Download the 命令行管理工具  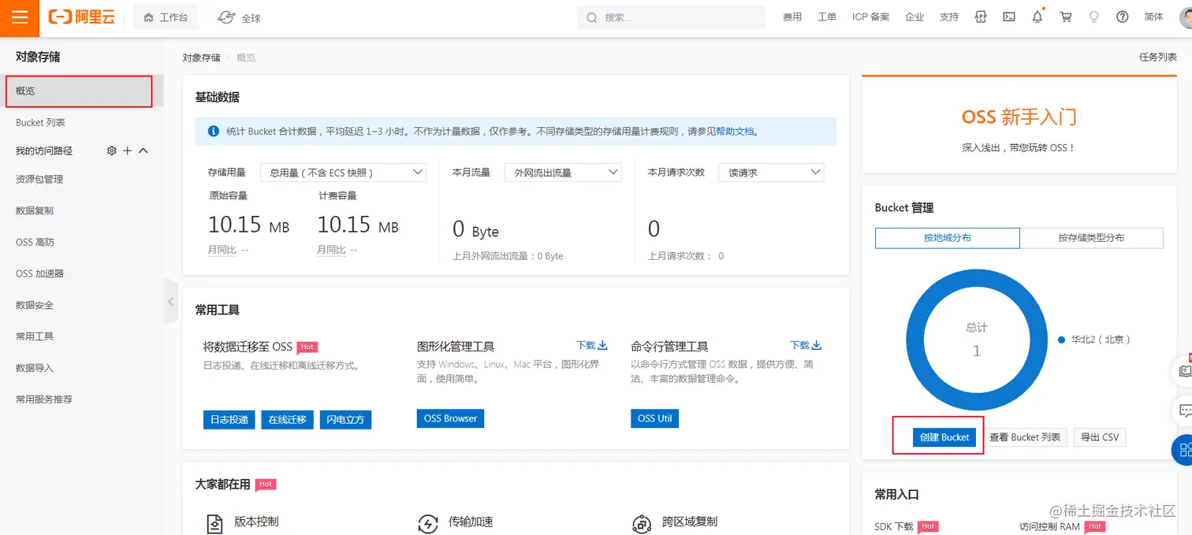point(806,345)
